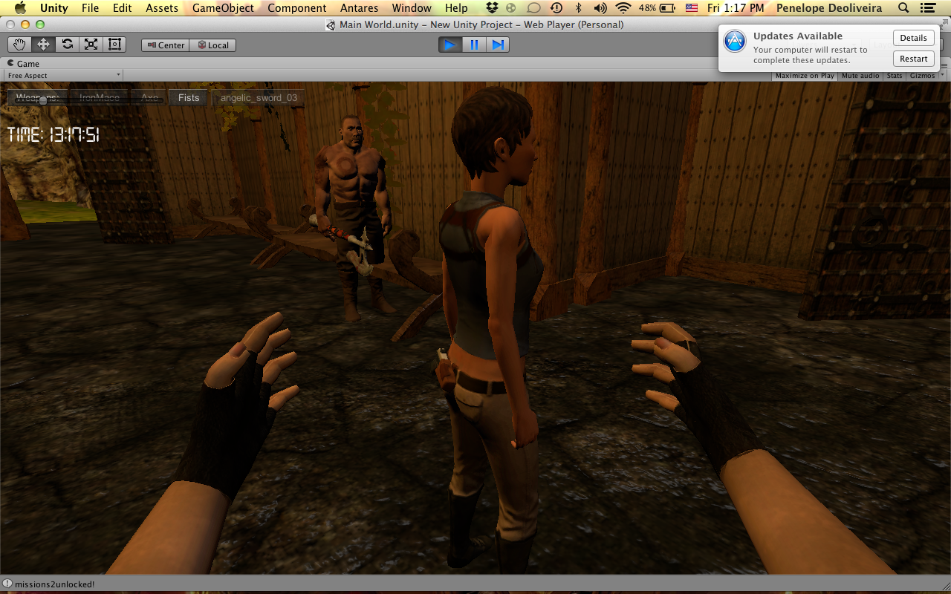Expand the Gizmos dropdown arrow
Image resolution: width=951 pixels, height=594 pixels.
(943, 76)
